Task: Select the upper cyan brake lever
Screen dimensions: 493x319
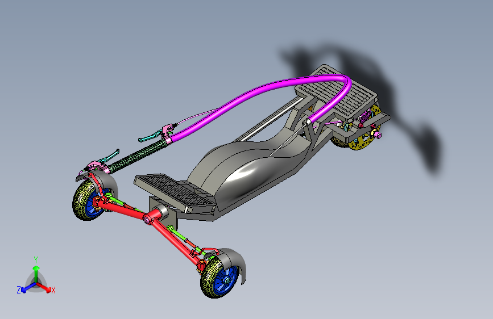Action: tap(150, 137)
